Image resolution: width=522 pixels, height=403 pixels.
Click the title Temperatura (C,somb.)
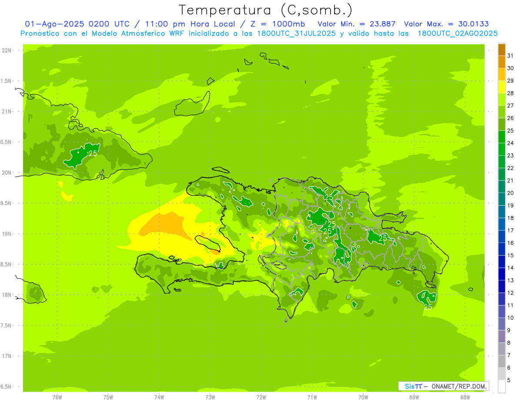point(266,10)
